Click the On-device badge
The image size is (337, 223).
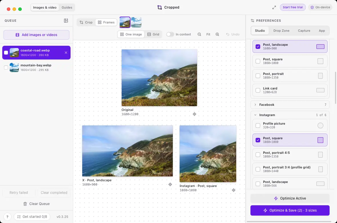click(320, 7)
